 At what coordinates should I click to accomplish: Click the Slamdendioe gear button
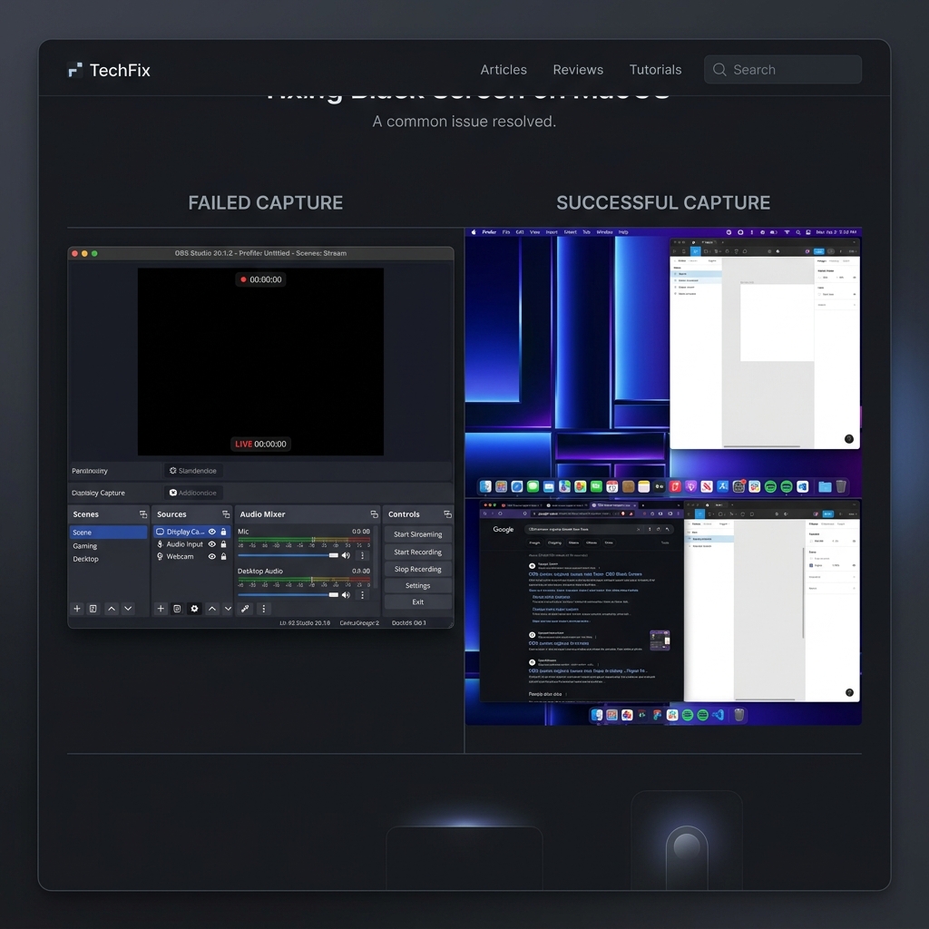point(193,471)
